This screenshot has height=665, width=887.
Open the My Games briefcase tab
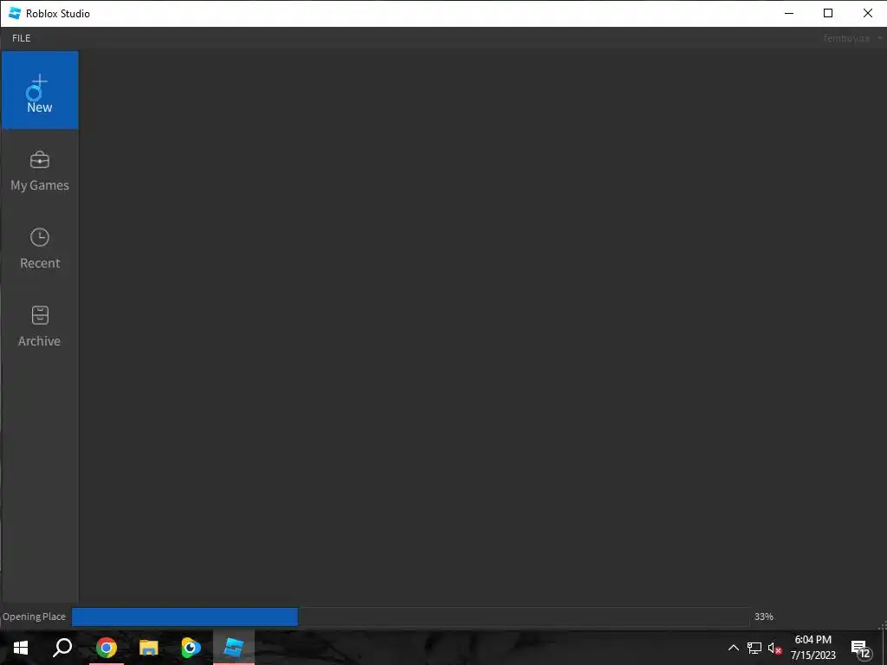click(40, 171)
